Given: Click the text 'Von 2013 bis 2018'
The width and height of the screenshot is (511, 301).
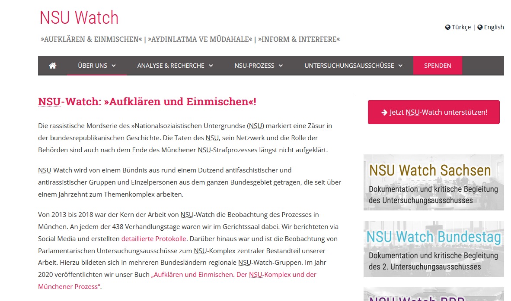Looking at the screenshot, I should coord(66,215).
